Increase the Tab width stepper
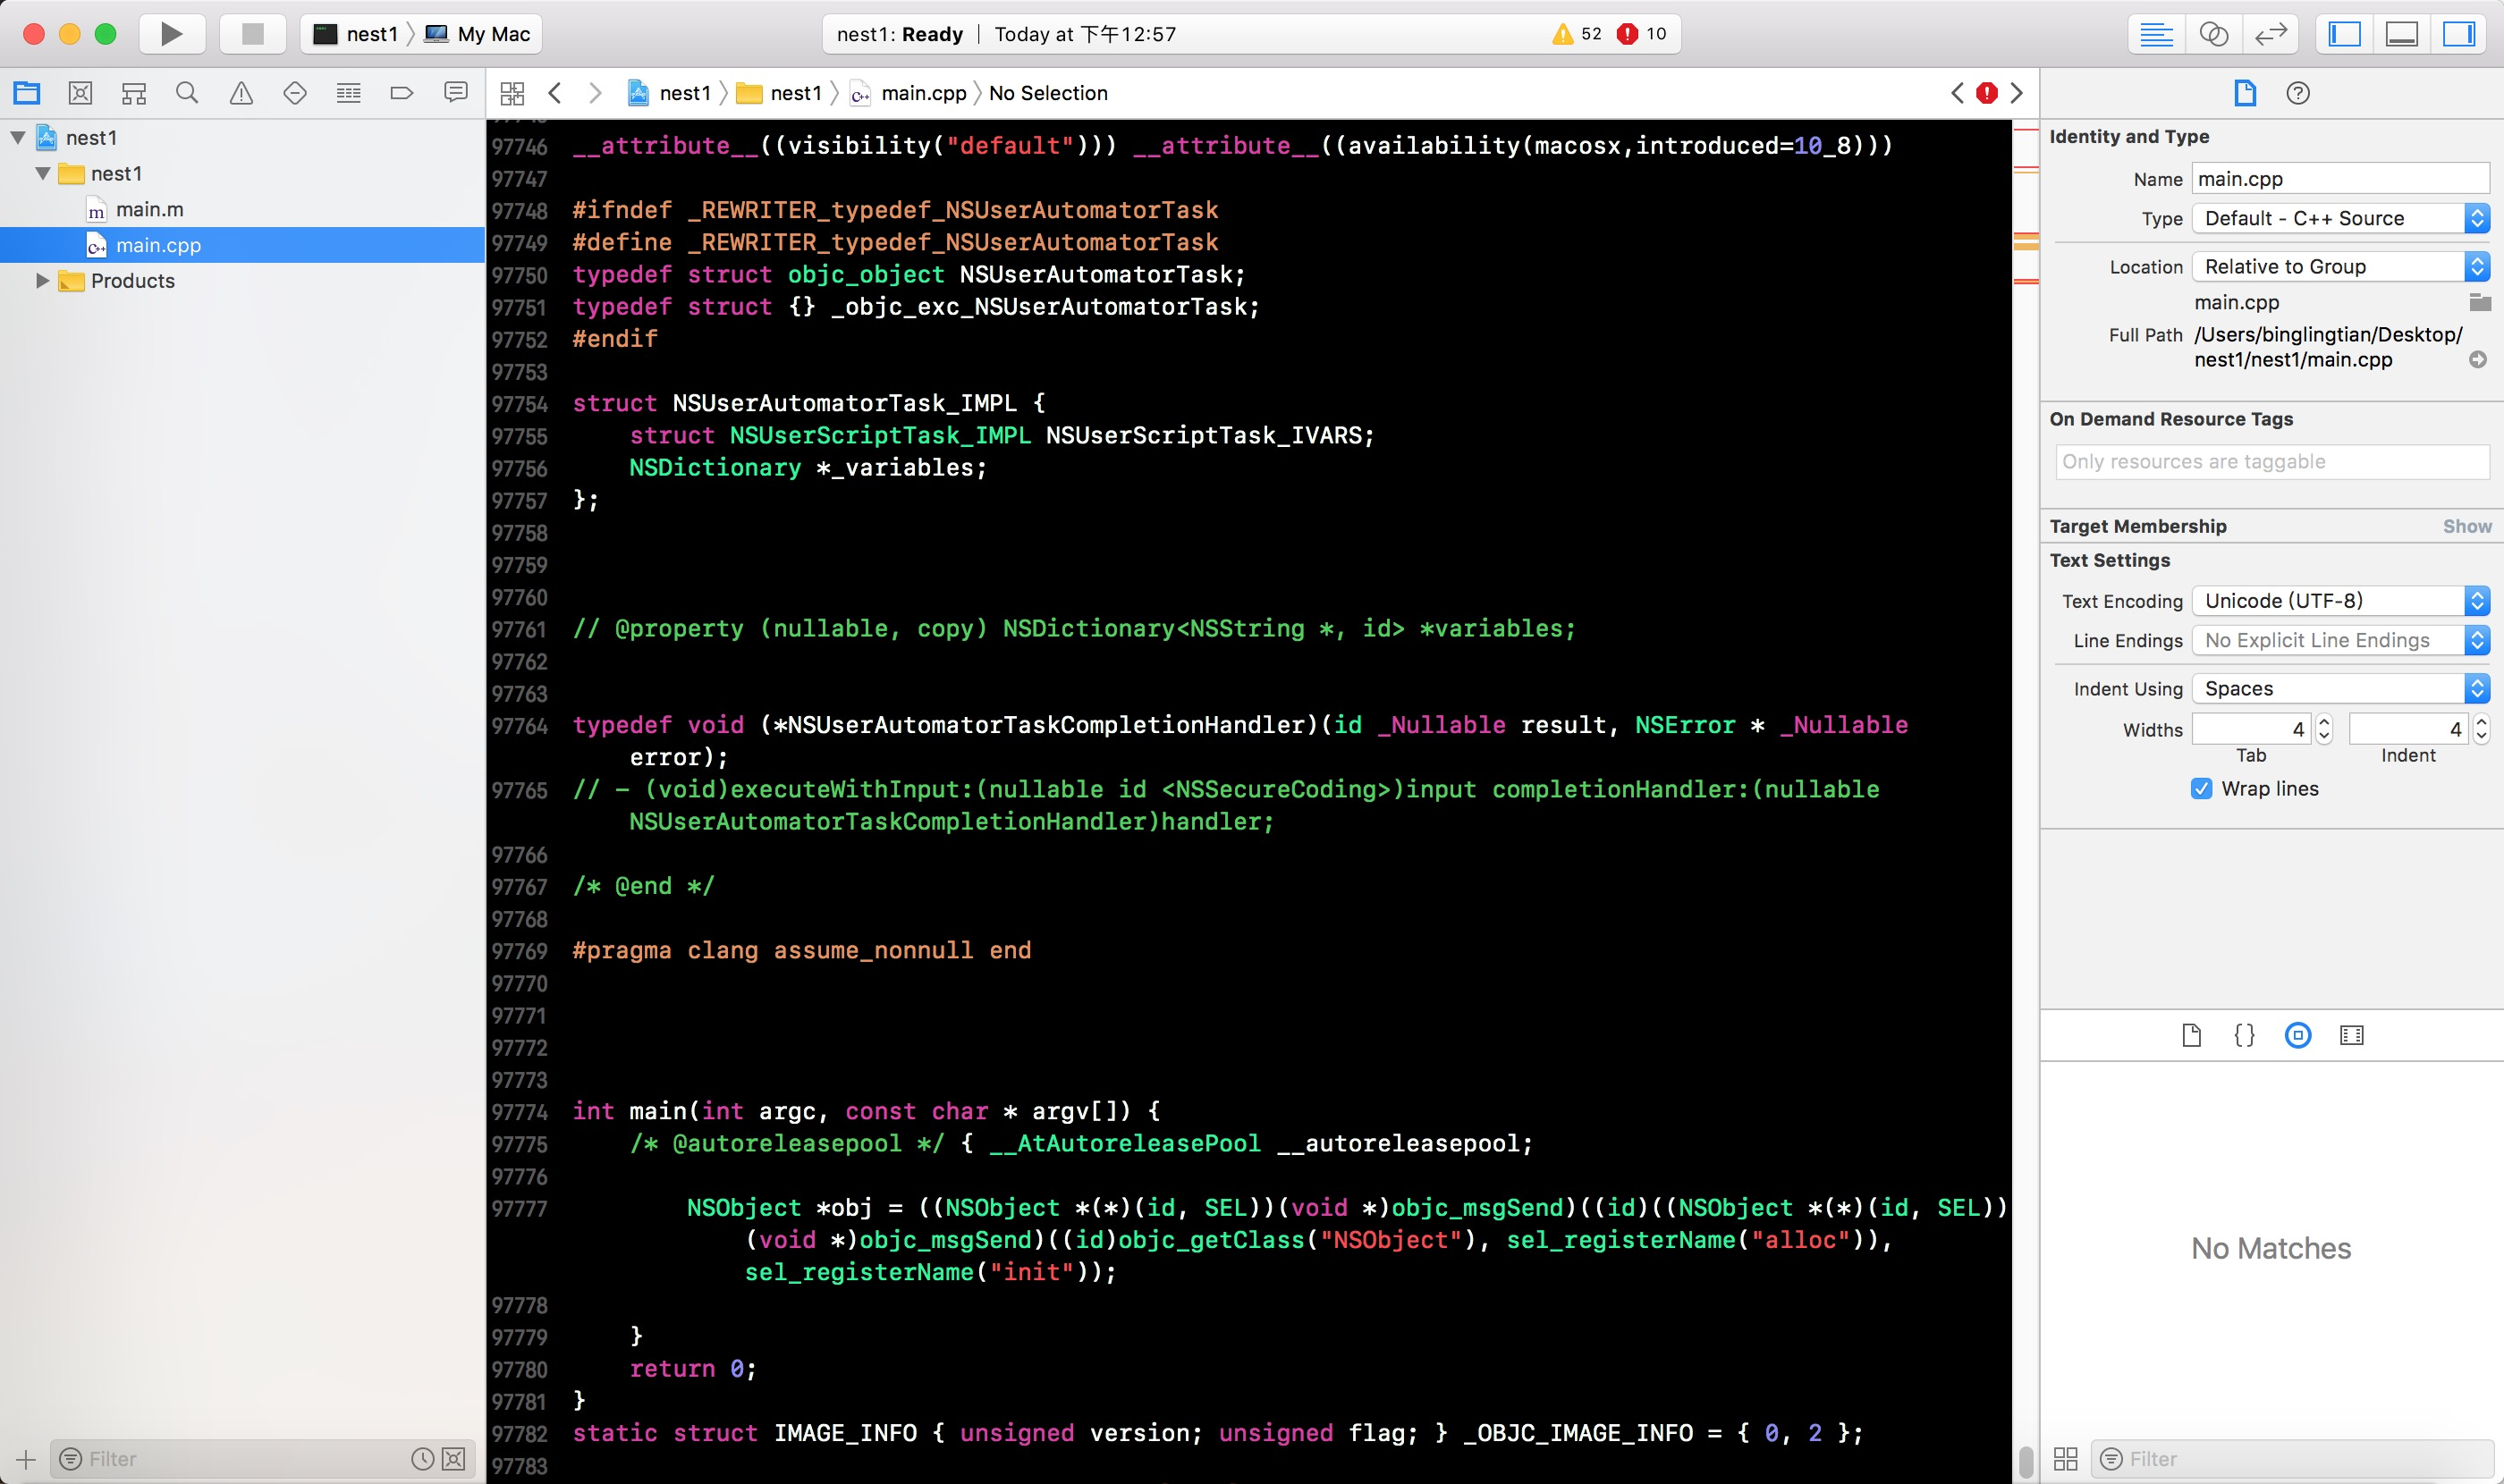This screenshot has height=1484, width=2504. coord(2324,721)
